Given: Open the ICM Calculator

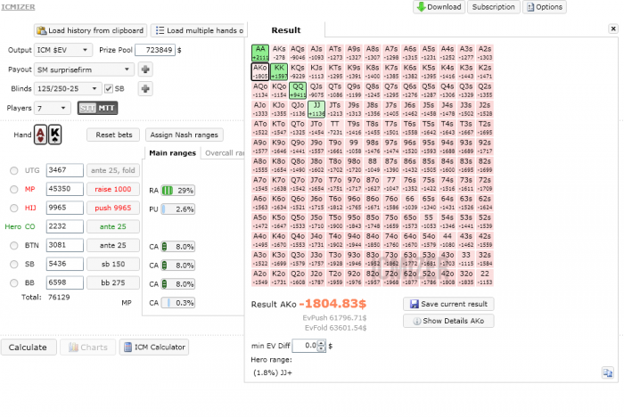Looking at the screenshot, I should click(154, 347).
